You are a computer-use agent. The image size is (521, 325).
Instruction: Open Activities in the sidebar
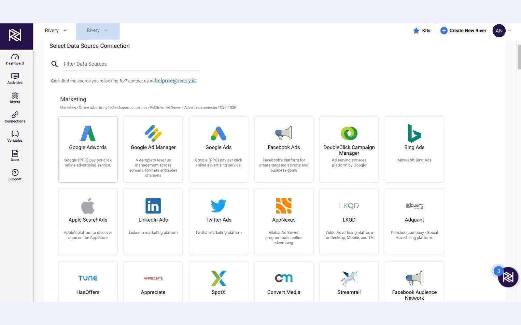[15, 79]
